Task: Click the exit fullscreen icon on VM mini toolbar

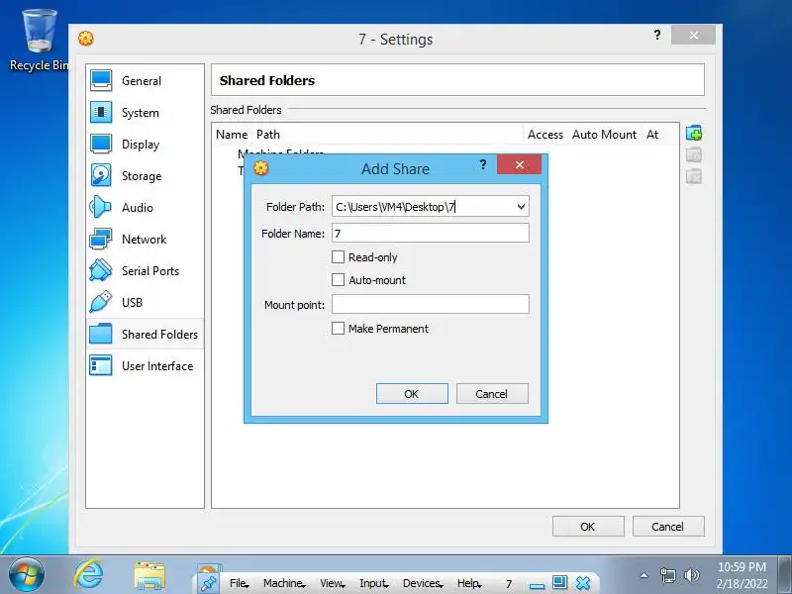Action: (x=559, y=582)
